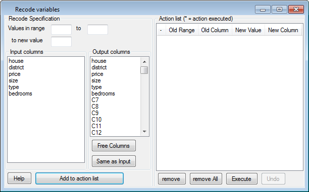
Task: Click remove All in action list
Action: click(x=205, y=179)
